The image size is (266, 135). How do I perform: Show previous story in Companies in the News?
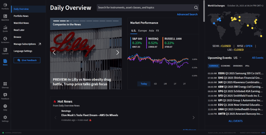click(54, 53)
